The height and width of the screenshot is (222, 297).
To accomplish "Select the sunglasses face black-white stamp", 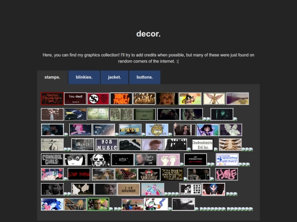I will tap(98, 160).
